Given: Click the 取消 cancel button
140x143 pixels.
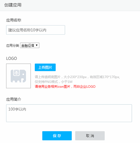Looking at the screenshot, I should pyautogui.click(x=90, y=136).
